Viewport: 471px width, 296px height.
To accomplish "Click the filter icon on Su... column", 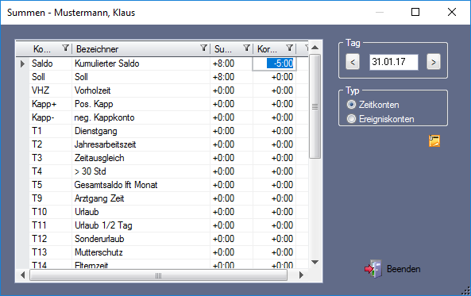I will point(246,48).
